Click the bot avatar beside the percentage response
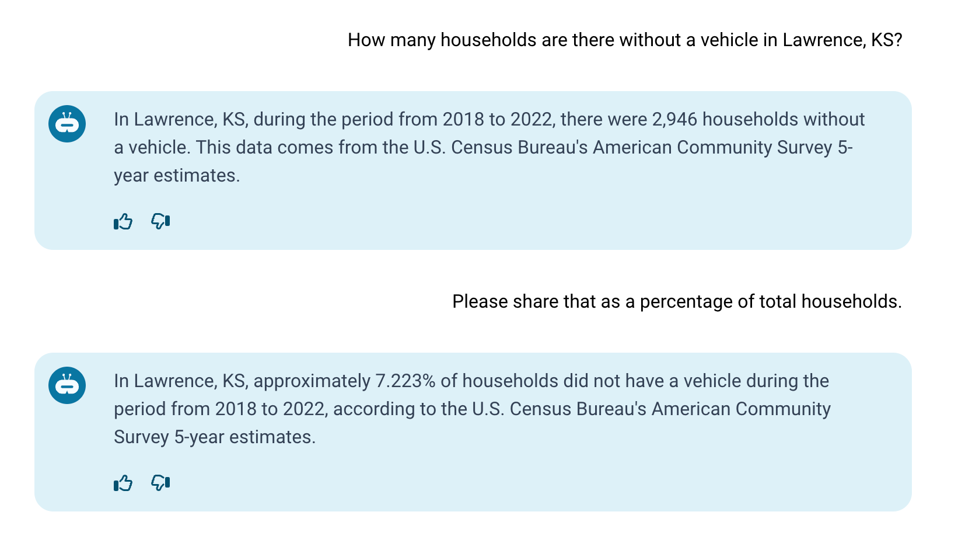 [67, 385]
